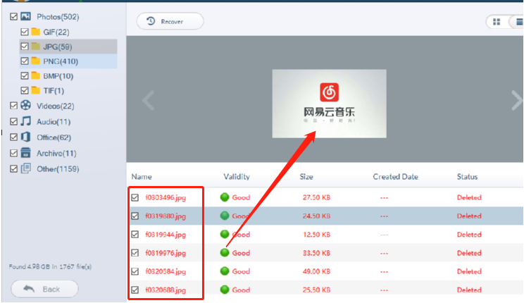524x303 pixels.
Task: Select the JPG(59) folder
Action: (58, 47)
